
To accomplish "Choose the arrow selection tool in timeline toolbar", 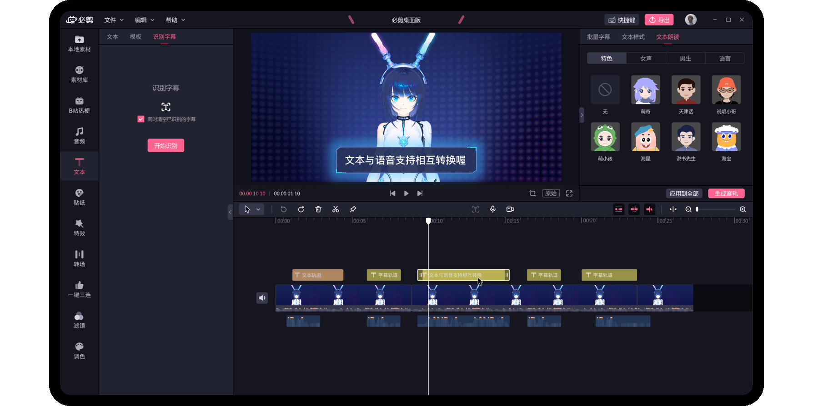I will point(247,209).
